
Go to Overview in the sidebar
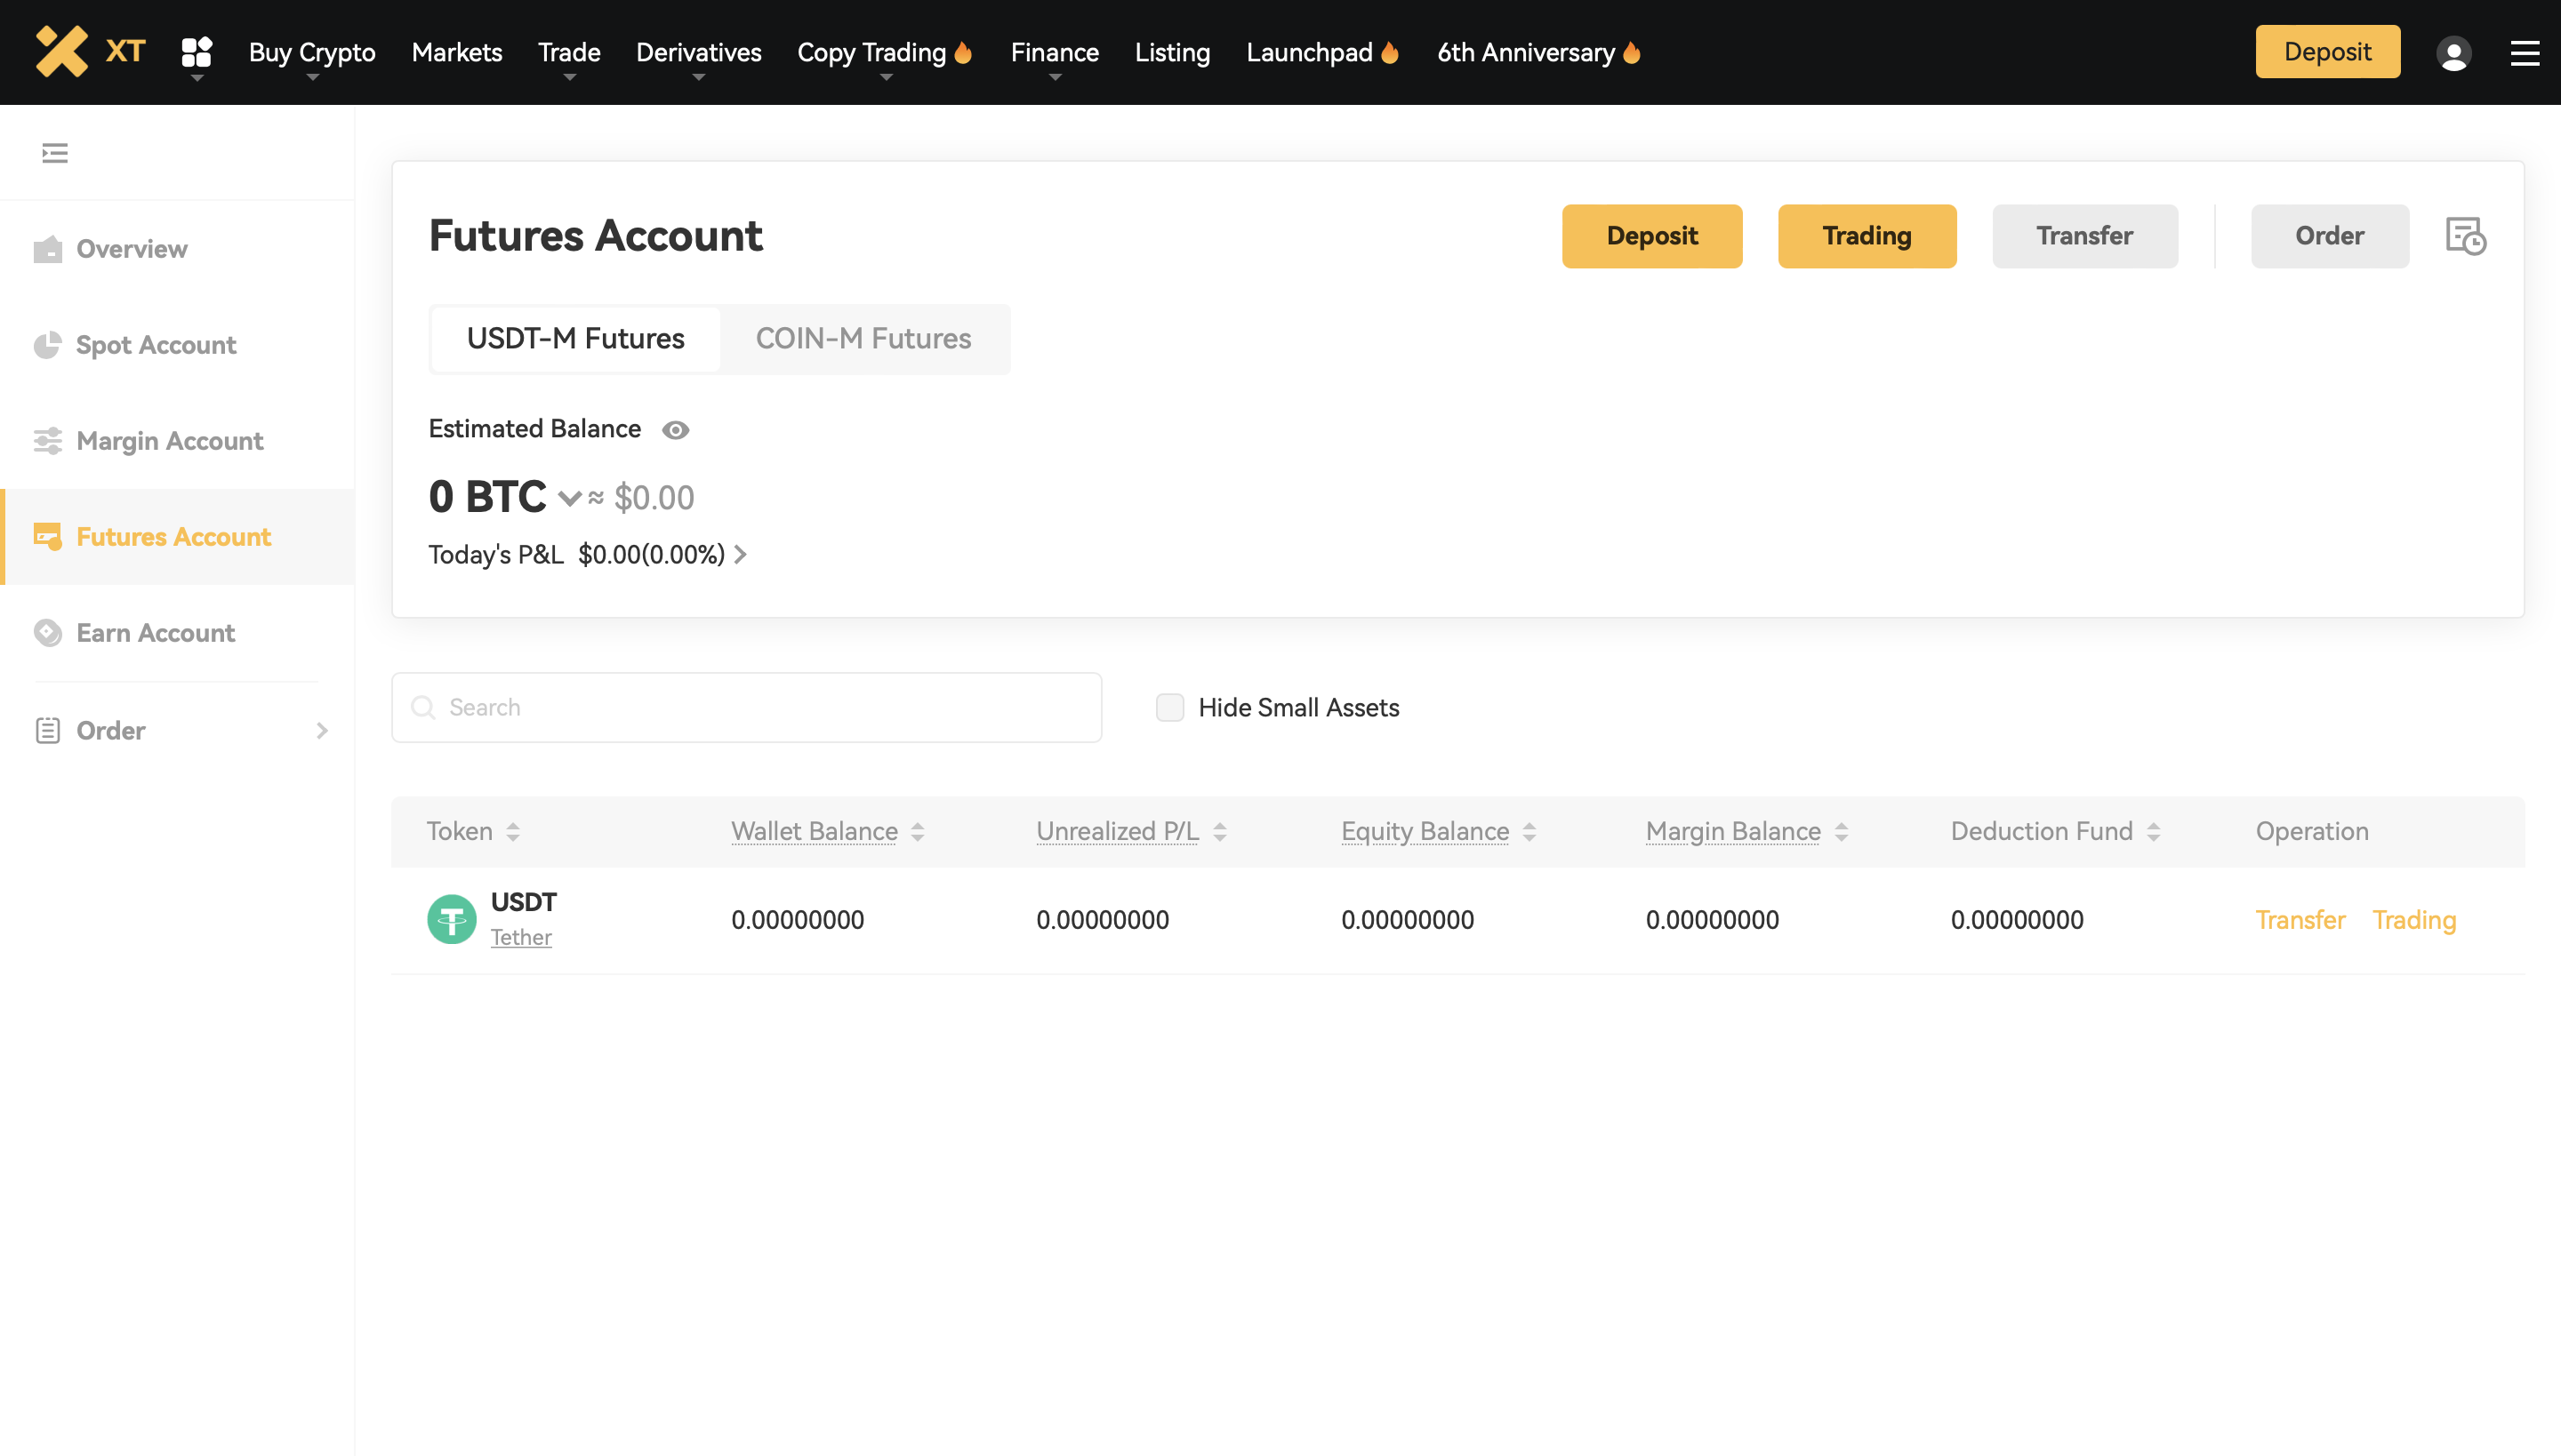pos(177,249)
